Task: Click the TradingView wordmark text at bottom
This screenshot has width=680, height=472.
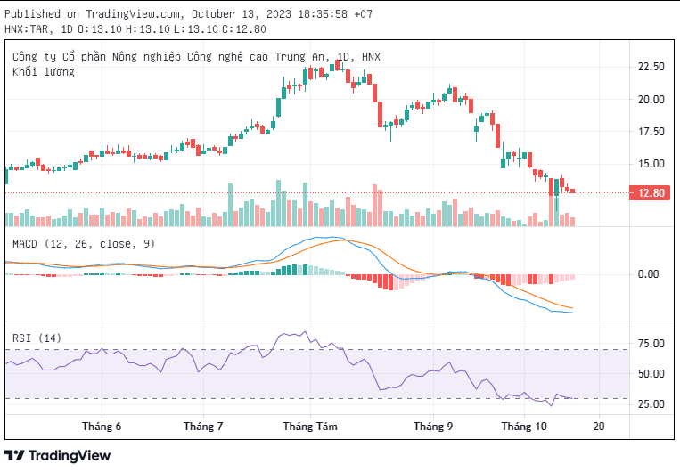Action: (x=70, y=455)
